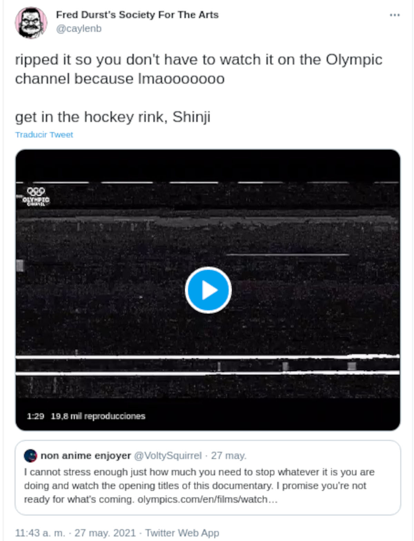Click the "get in the hockey rink, Shinji" line
The height and width of the screenshot is (541, 414).
coord(112,117)
